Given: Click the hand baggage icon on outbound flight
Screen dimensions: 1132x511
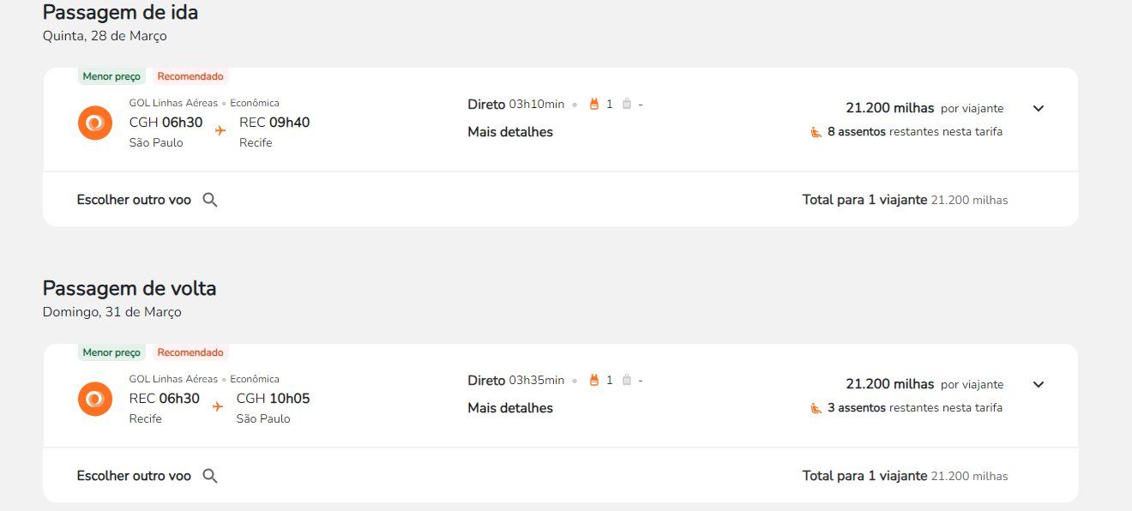Looking at the screenshot, I should (x=593, y=105).
